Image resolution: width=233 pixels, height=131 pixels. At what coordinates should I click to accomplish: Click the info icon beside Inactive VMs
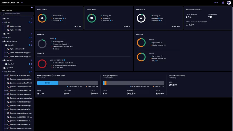click(x=159, y=18)
